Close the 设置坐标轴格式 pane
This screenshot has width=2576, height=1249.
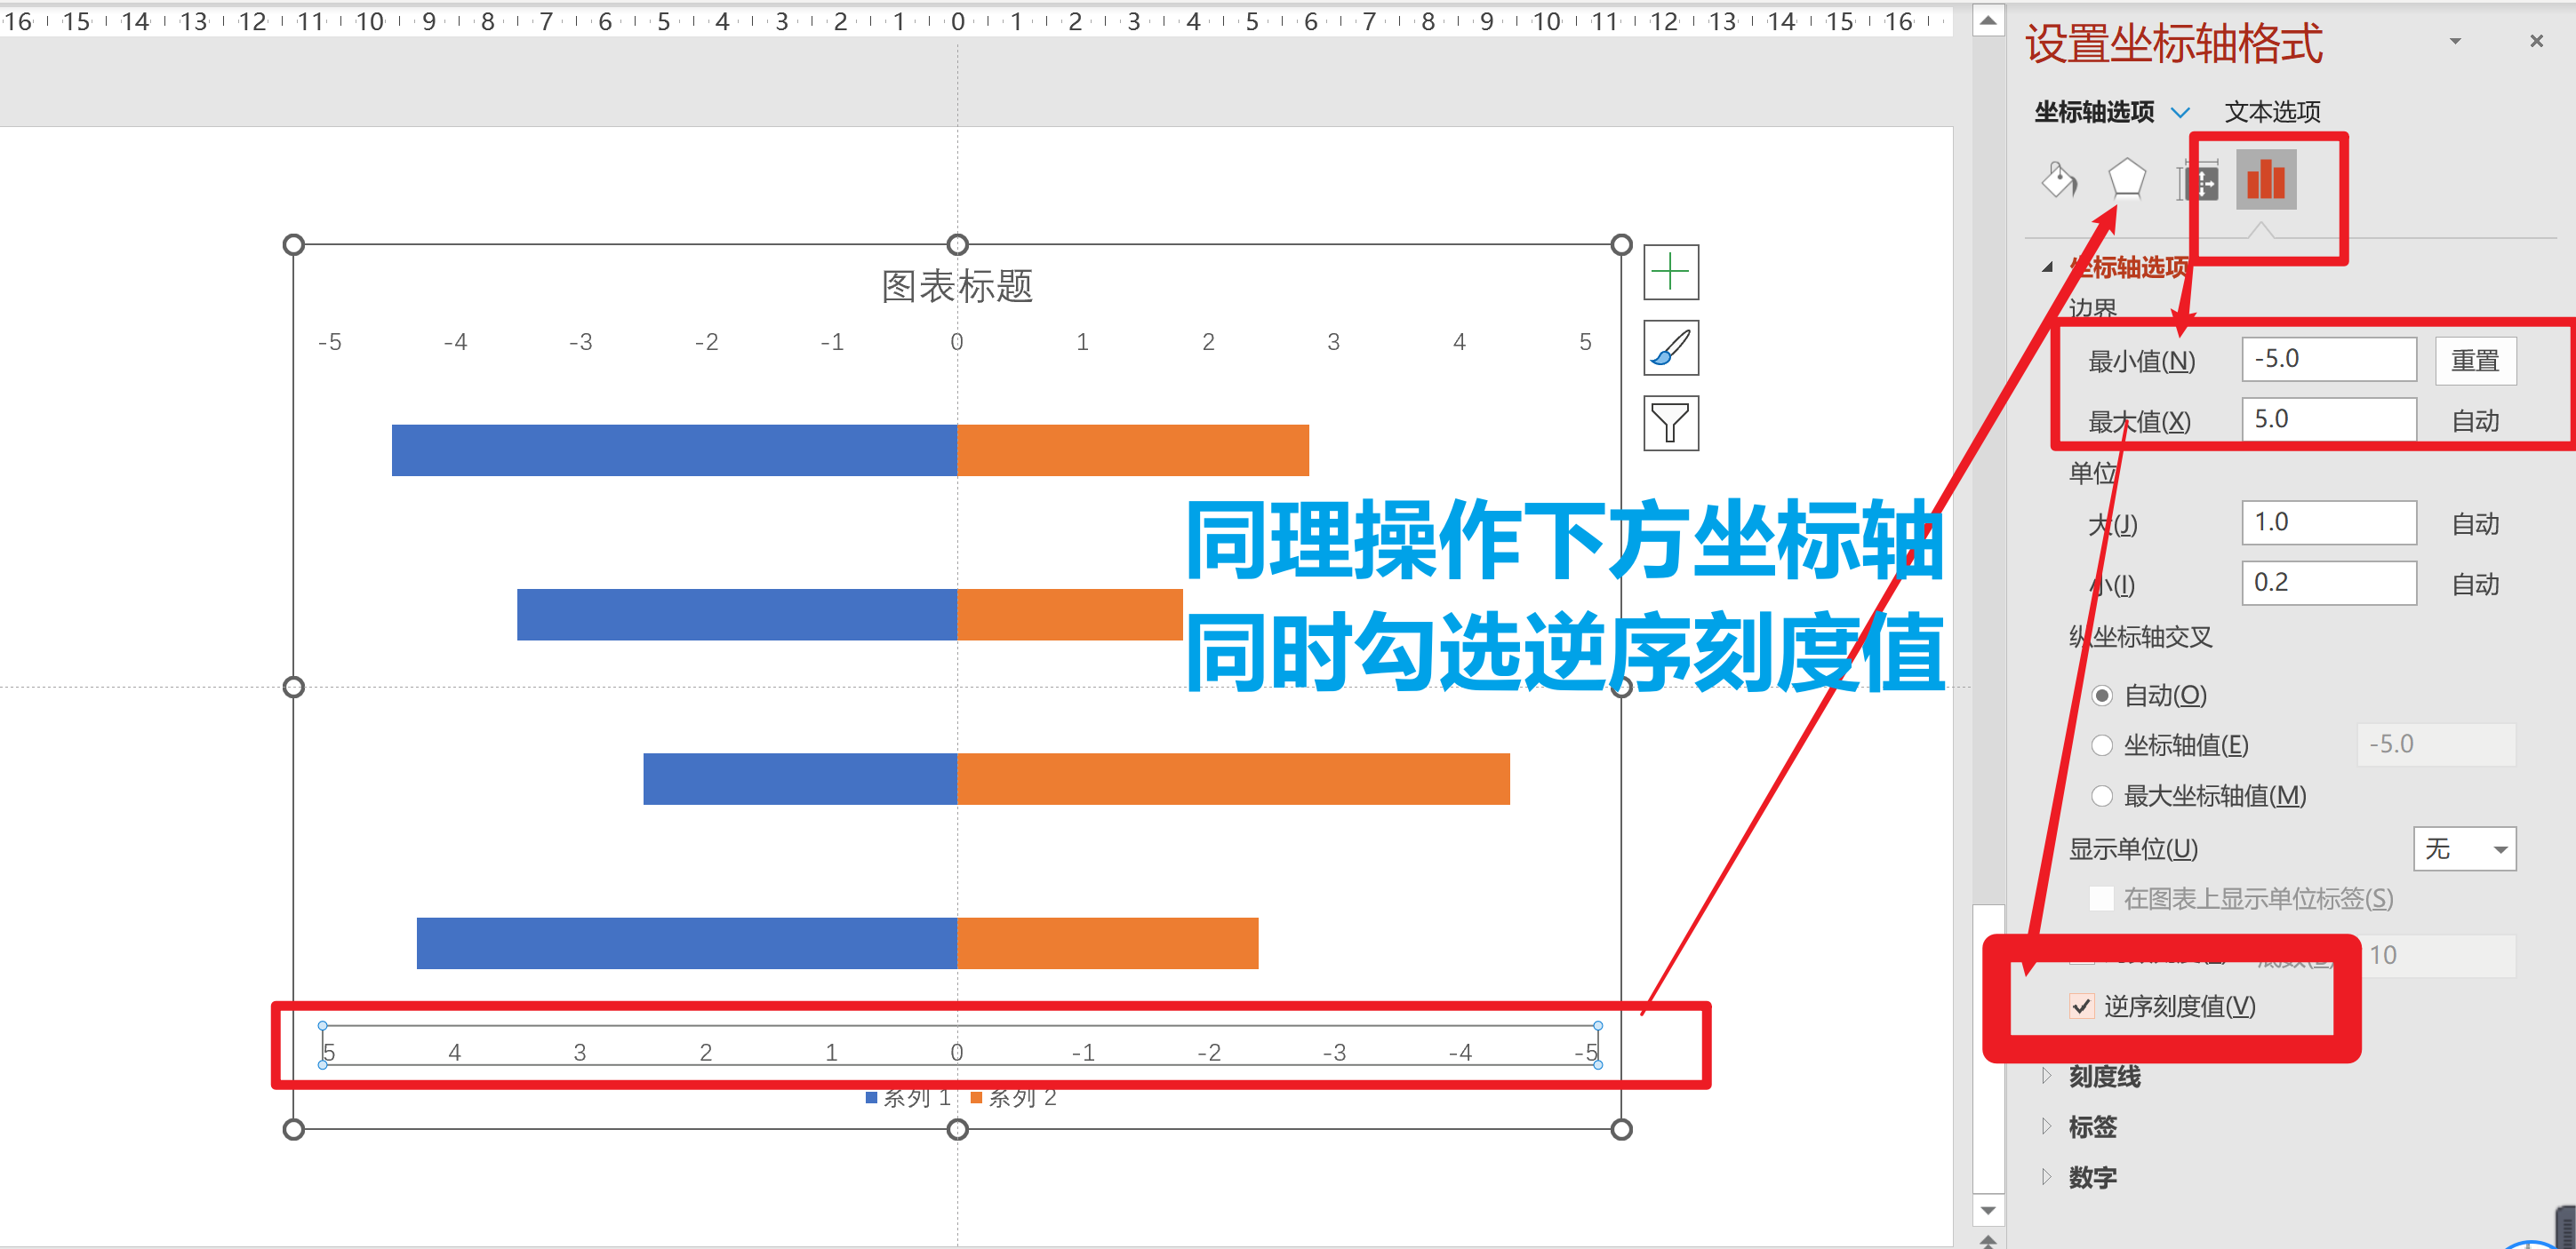coord(2536,41)
